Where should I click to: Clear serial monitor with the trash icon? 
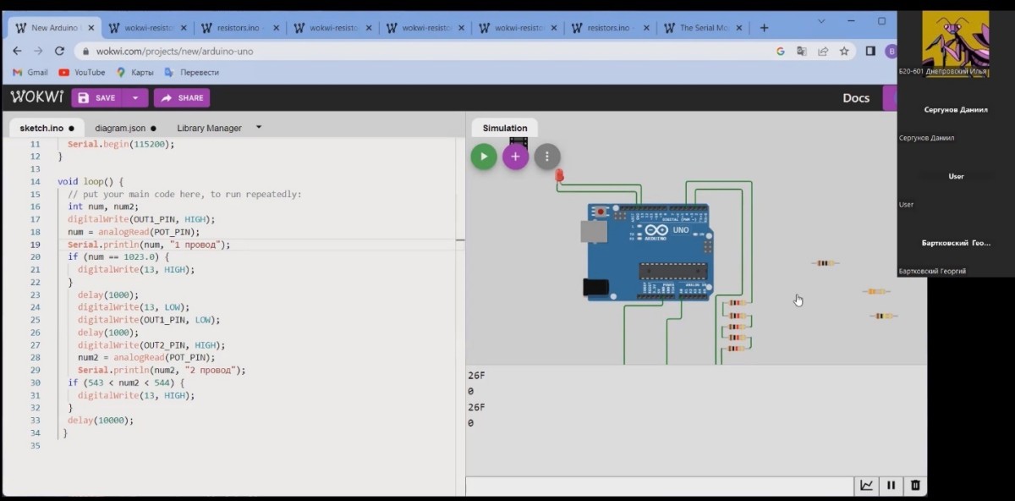point(914,486)
